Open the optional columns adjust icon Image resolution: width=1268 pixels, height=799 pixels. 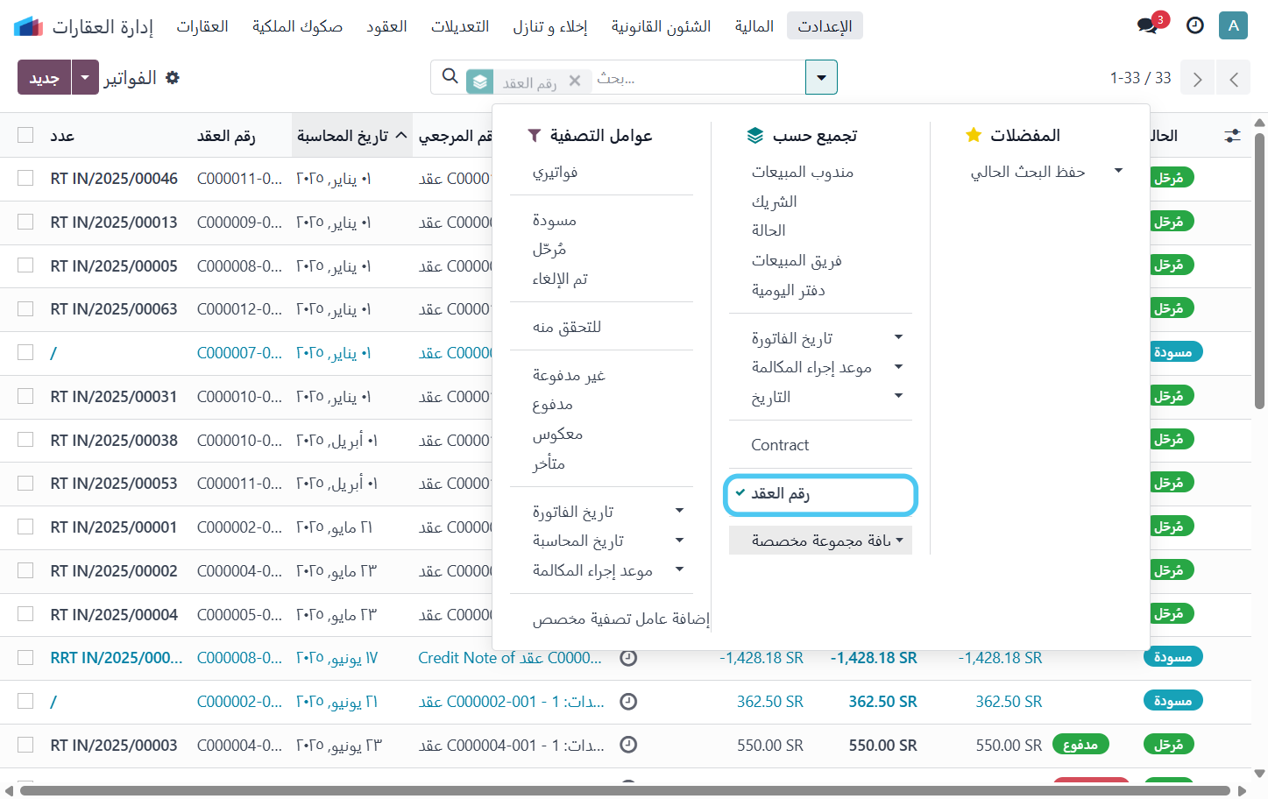click(1233, 136)
